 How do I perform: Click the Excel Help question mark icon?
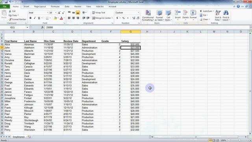pyautogui.click(x=238, y=6)
